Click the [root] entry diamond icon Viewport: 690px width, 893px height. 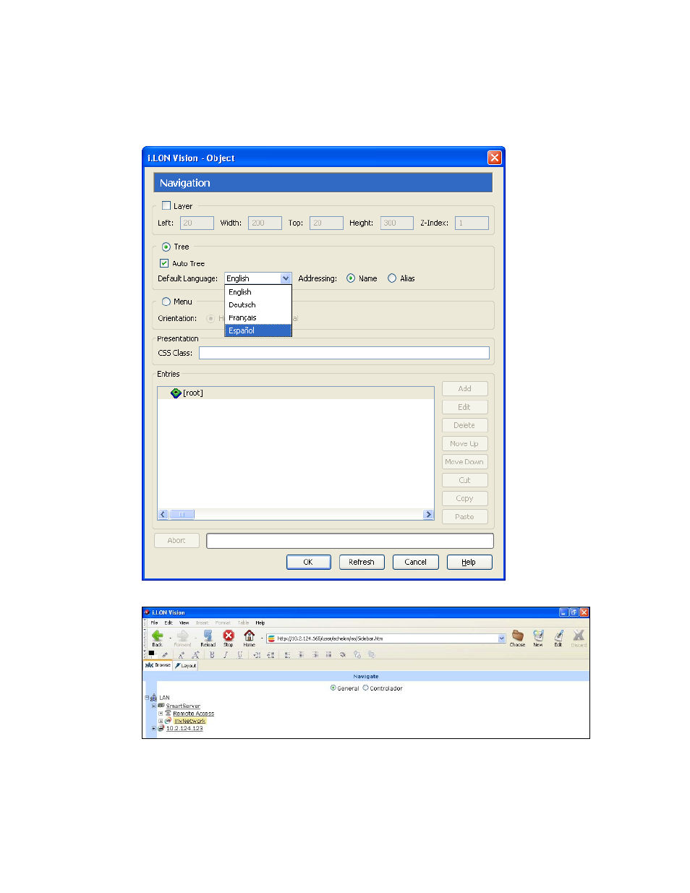[176, 393]
